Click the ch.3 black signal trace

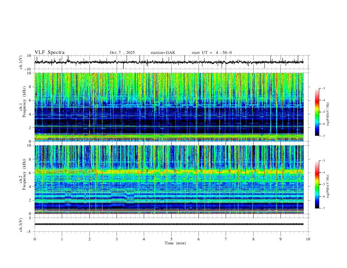169,224
